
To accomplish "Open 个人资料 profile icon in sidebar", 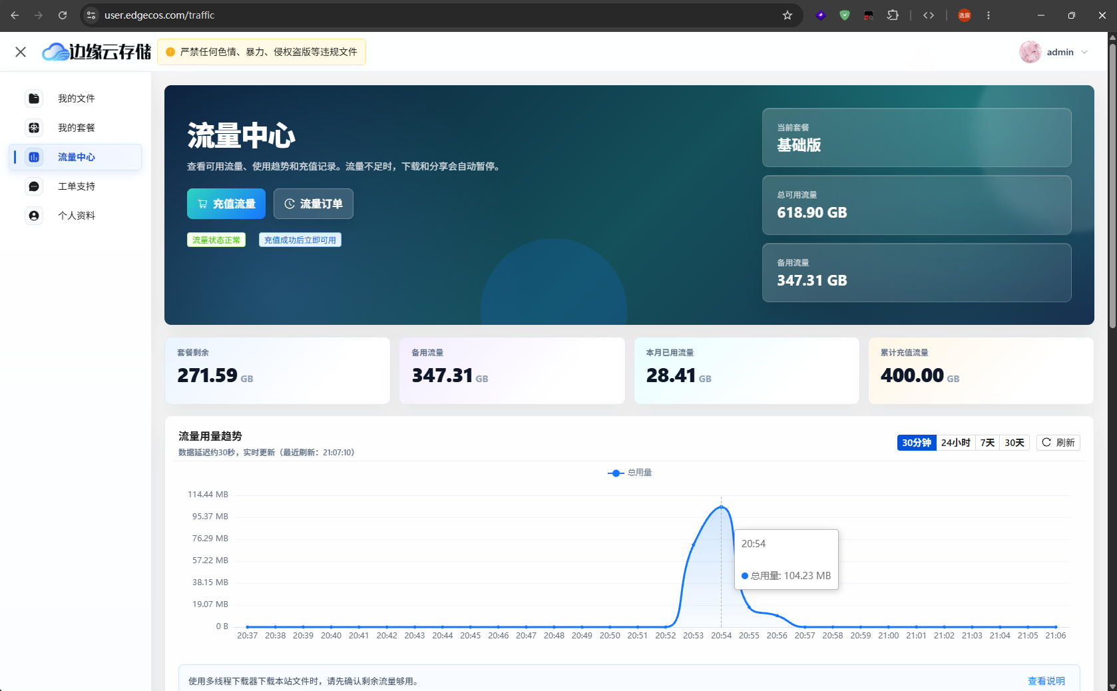I will 34,216.
